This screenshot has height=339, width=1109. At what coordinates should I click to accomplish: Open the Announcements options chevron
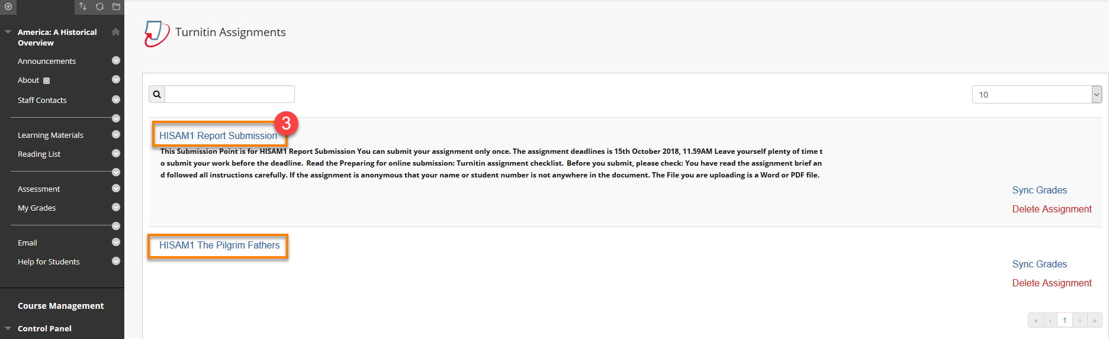[x=116, y=60]
